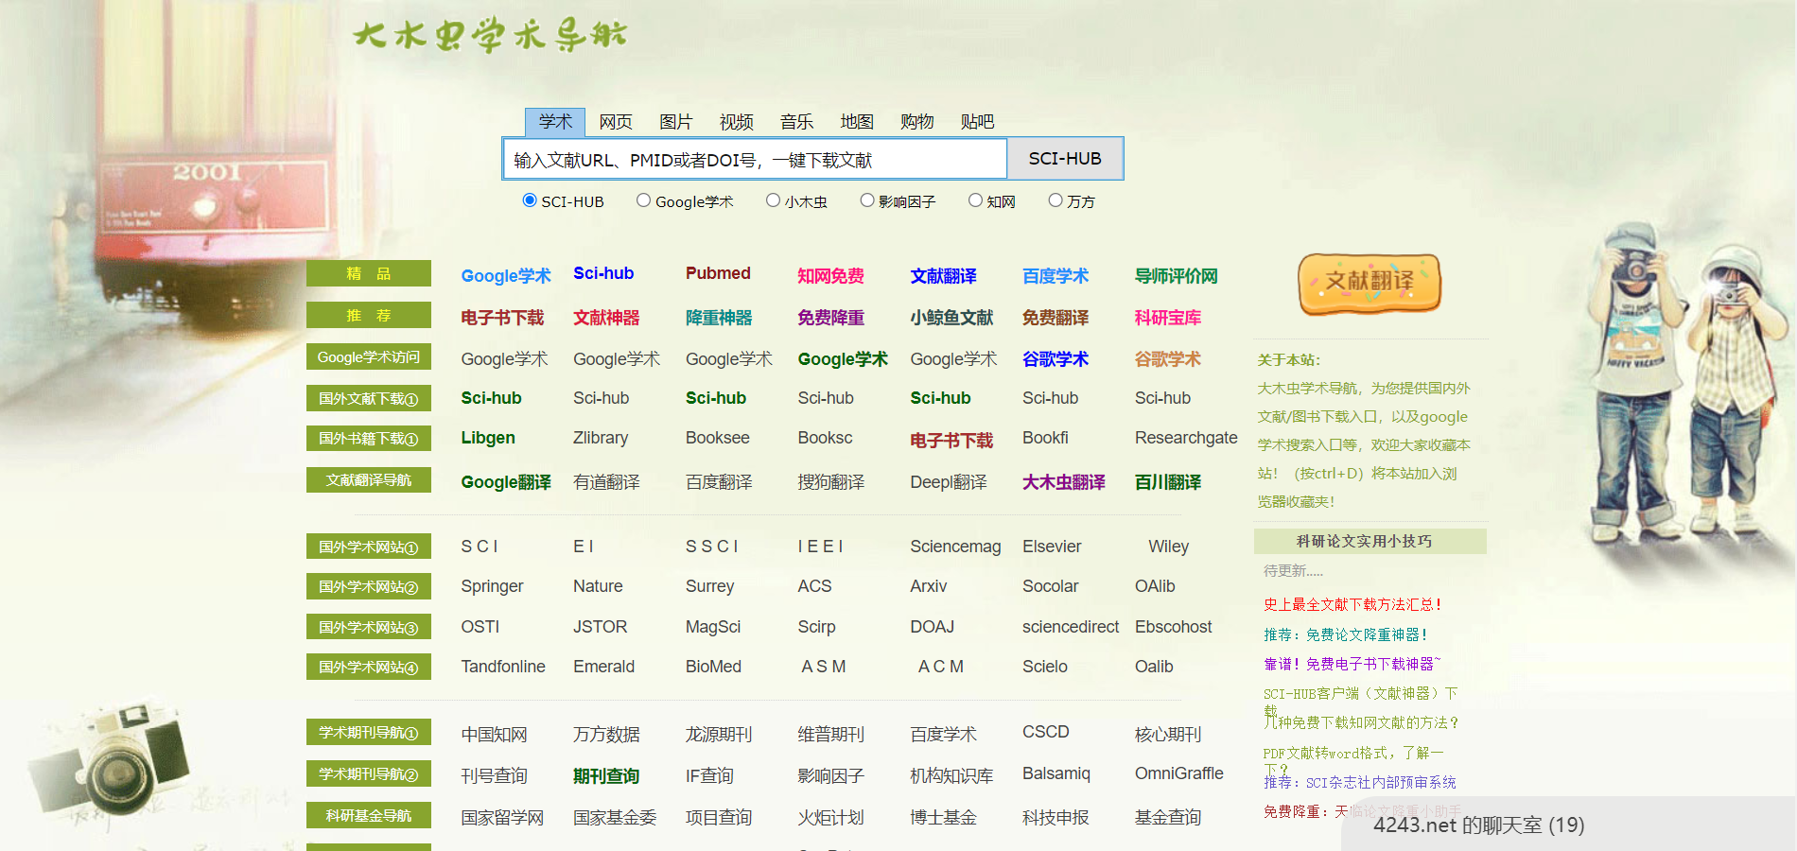The height and width of the screenshot is (851, 1797).
Task: Select the 影响因子 radio option
Action: click(866, 200)
